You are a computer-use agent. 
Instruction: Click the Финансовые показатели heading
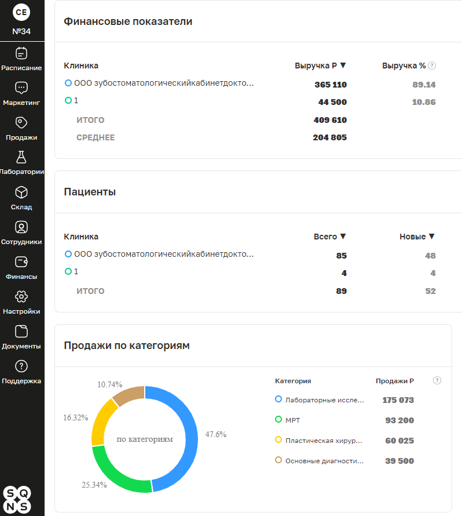click(x=128, y=21)
